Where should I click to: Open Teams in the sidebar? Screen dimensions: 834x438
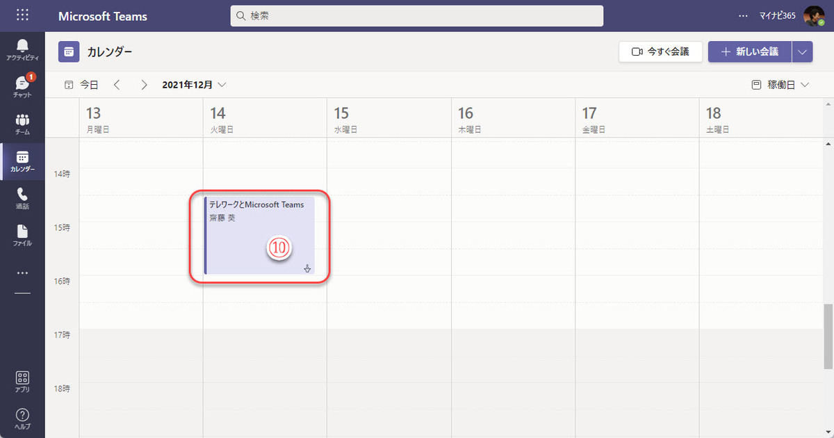point(22,124)
